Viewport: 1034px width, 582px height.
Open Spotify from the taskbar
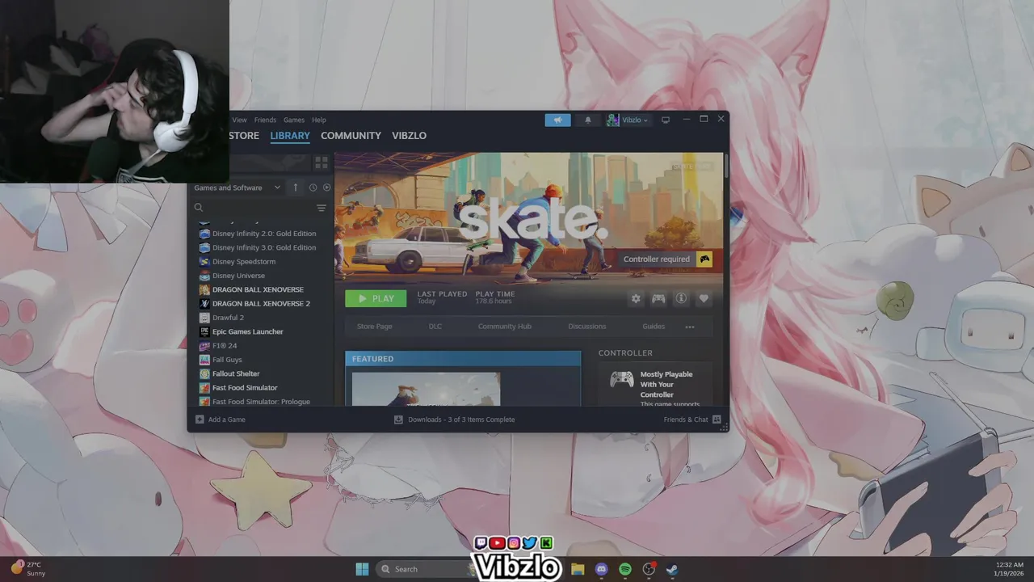(625, 569)
